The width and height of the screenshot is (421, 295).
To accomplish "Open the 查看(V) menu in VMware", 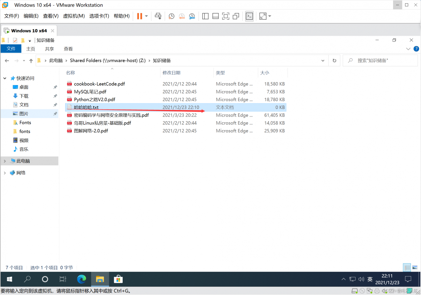I will point(51,16).
